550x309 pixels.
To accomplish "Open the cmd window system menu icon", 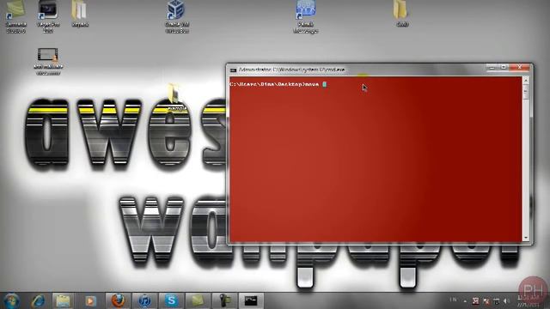I will tap(233, 70).
